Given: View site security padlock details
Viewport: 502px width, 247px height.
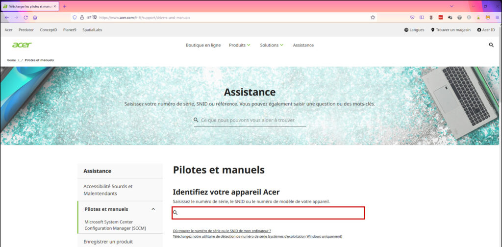Looking at the screenshot, I should [x=82, y=18].
